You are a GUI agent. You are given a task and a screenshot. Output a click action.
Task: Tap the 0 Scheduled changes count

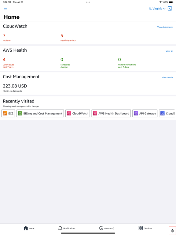[65, 63]
